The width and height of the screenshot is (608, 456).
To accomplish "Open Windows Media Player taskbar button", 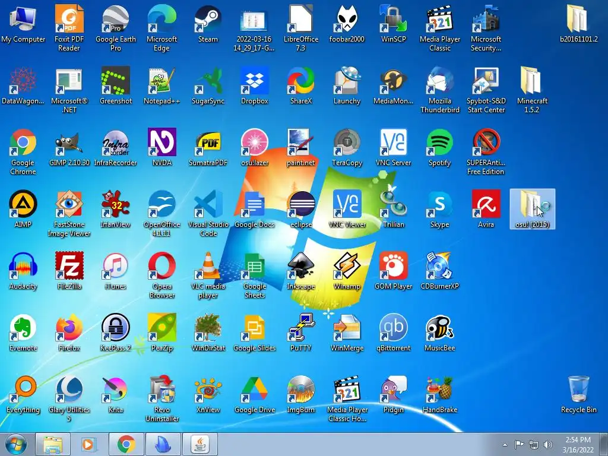I will [89, 444].
